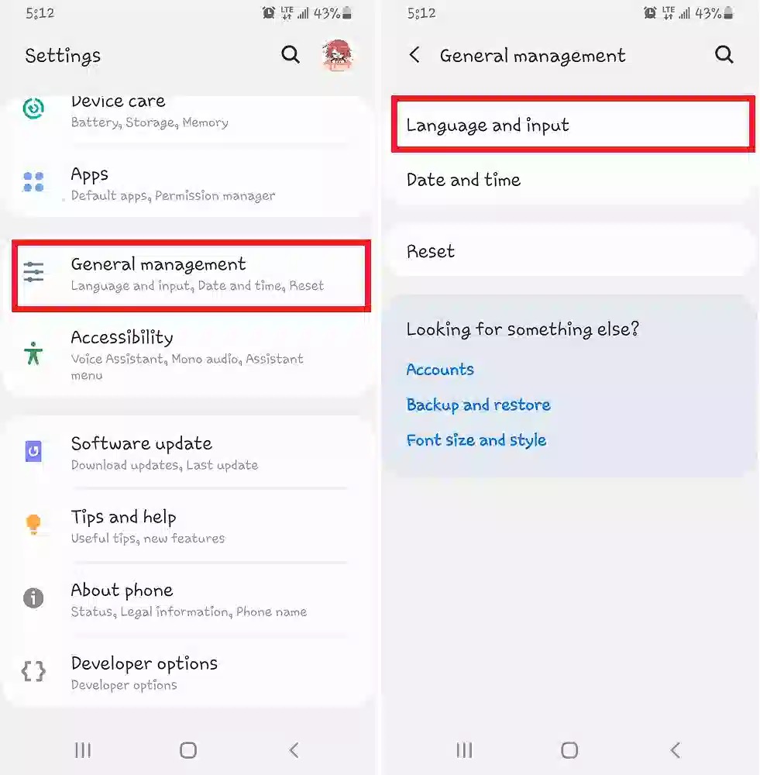Tap the Device care circular icon
The width and height of the screenshot is (760, 775).
coord(33,108)
